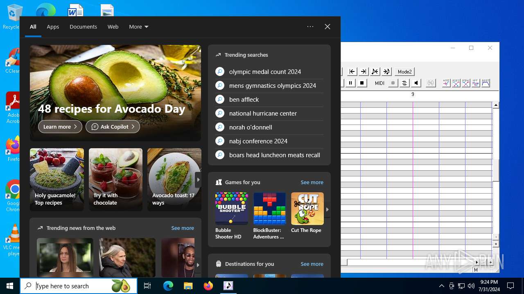Open File Explorer from the taskbar
Viewport: 524px width, 294px height.
(188, 286)
